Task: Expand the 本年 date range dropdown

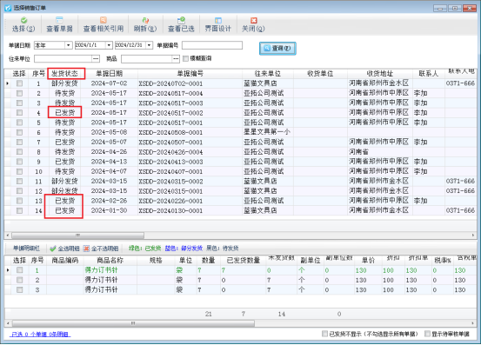Action: click(69, 45)
